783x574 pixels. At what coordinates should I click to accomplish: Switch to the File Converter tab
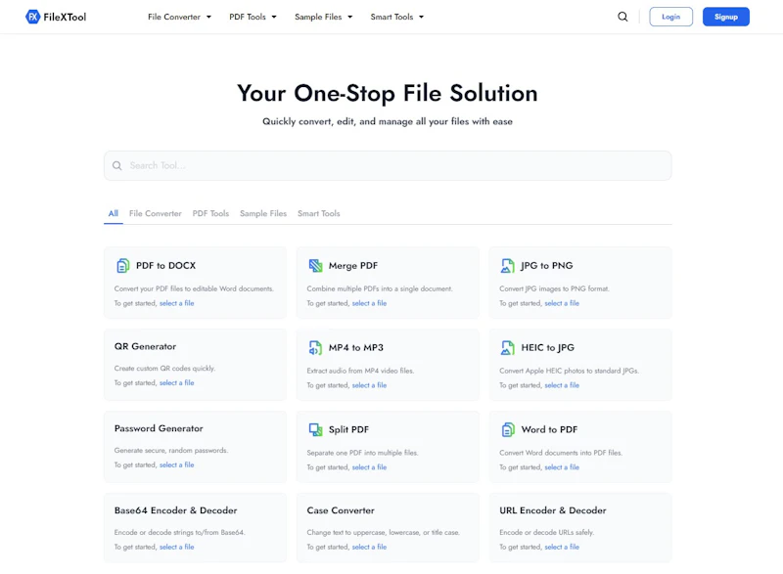[156, 213]
